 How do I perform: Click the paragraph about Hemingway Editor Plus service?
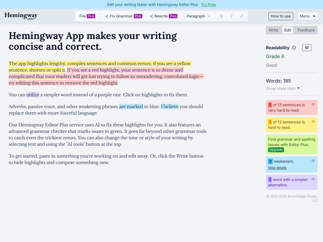tap(108, 134)
